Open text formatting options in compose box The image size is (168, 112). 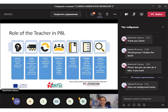click(123, 105)
